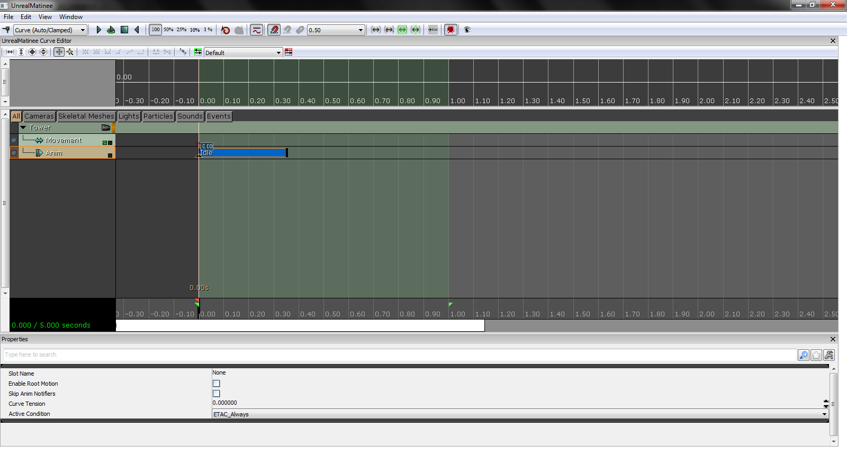Check the Skip Anim Notifiers box
The height and width of the screenshot is (455, 847).
216,394
